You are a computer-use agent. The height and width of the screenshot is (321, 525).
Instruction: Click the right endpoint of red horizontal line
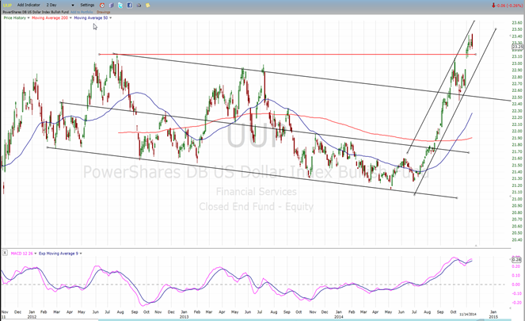point(476,54)
